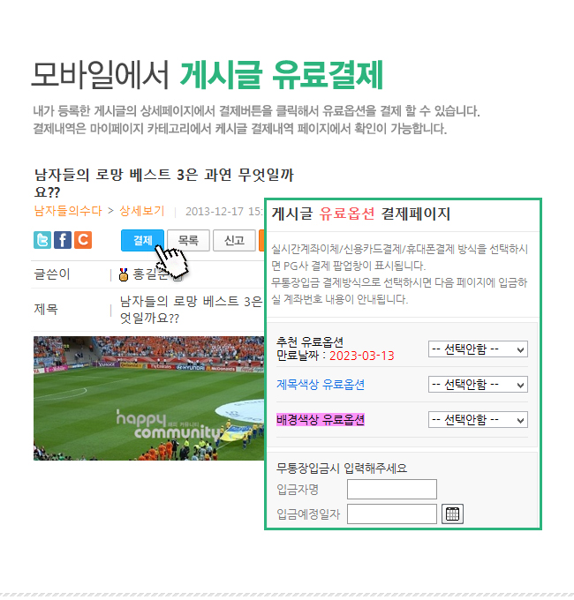Expand the 배경색상 유료옵션 select box

click(478, 420)
